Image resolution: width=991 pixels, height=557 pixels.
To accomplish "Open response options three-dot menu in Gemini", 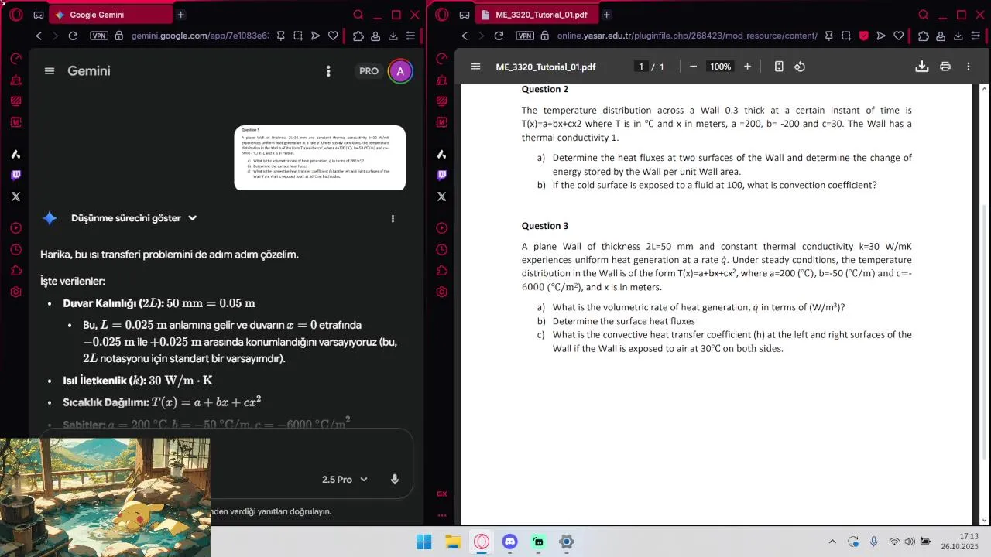I will pyautogui.click(x=393, y=218).
